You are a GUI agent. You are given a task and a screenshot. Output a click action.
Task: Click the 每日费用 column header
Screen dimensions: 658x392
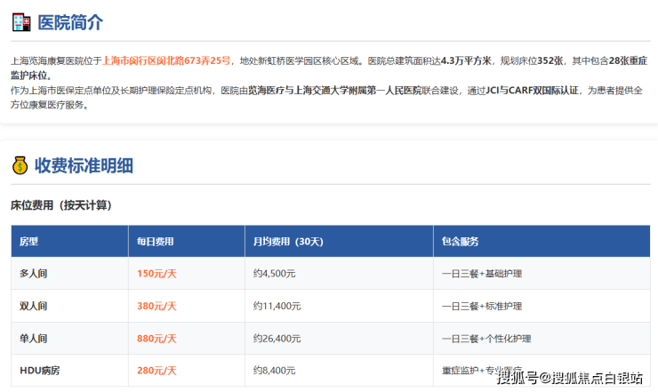click(x=156, y=242)
